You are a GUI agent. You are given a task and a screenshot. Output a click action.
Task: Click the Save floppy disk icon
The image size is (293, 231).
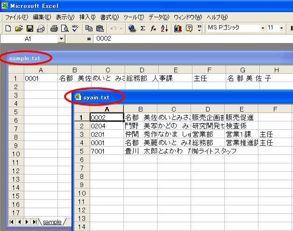click(x=30, y=28)
